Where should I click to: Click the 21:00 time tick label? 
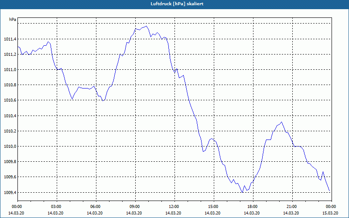(x=292, y=206)
